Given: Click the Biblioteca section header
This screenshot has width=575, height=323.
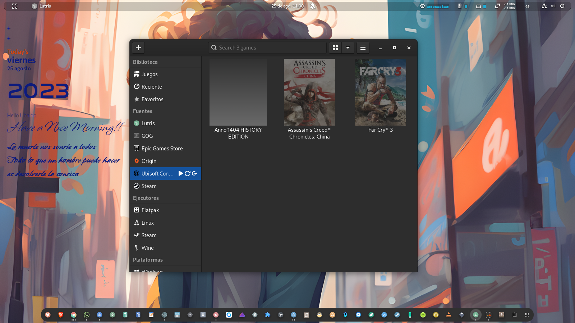Looking at the screenshot, I should [x=145, y=62].
